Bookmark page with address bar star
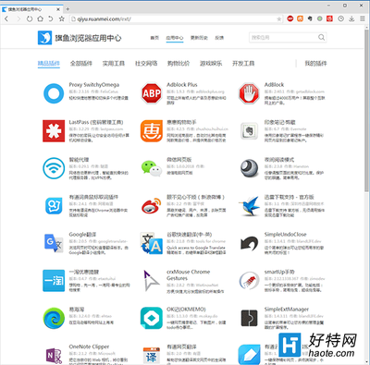This screenshot has height=365, width=370. coord(279,19)
